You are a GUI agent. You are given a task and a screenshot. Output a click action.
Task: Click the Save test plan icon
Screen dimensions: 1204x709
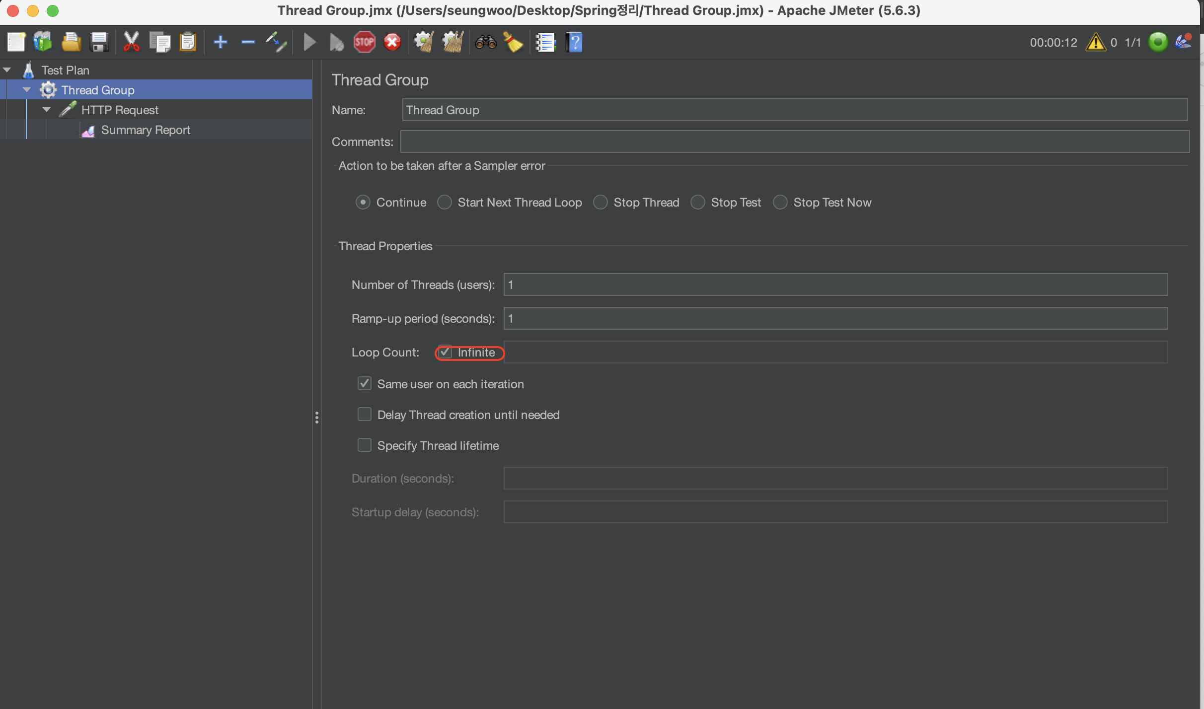click(99, 42)
